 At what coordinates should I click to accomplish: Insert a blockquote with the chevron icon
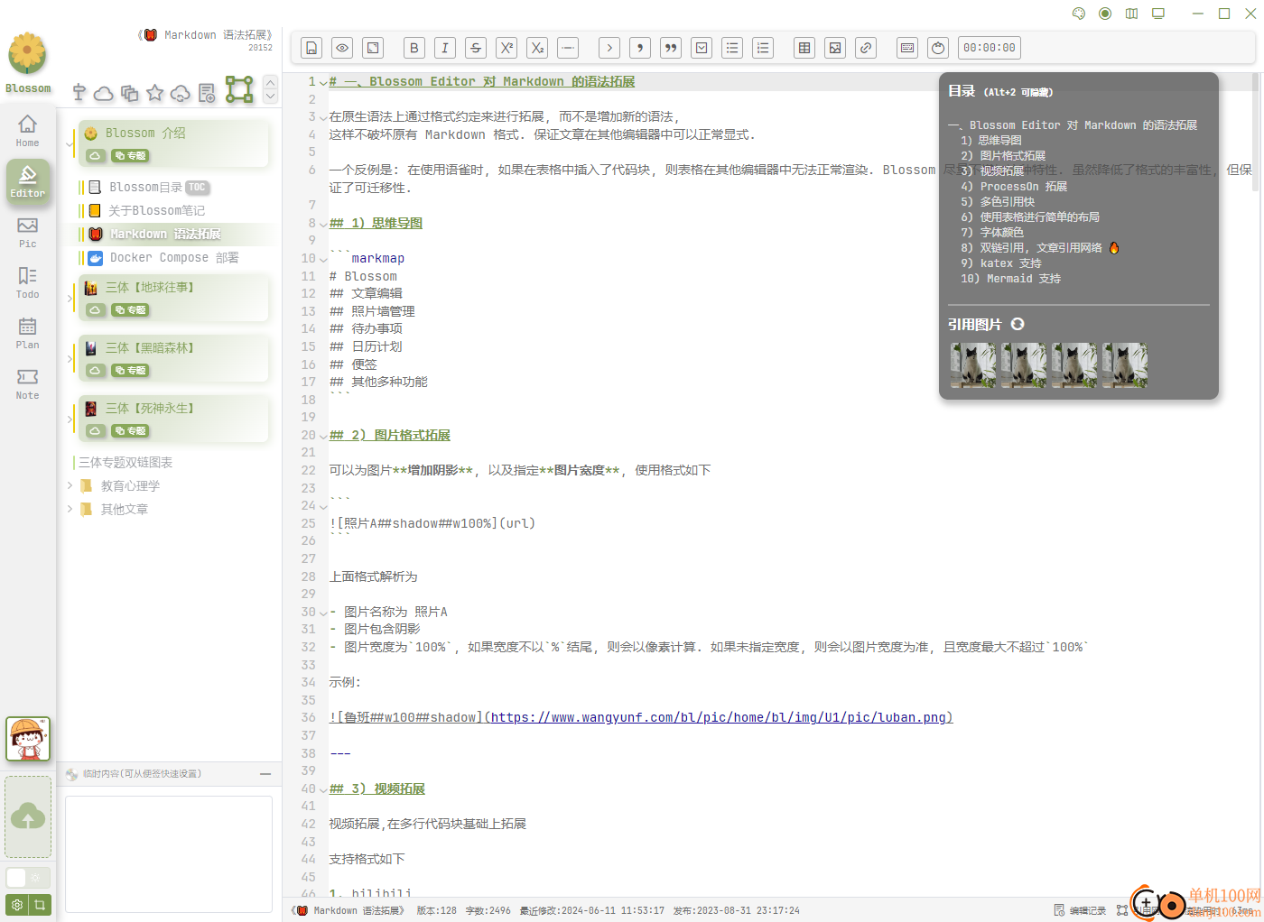click(609, 48)
